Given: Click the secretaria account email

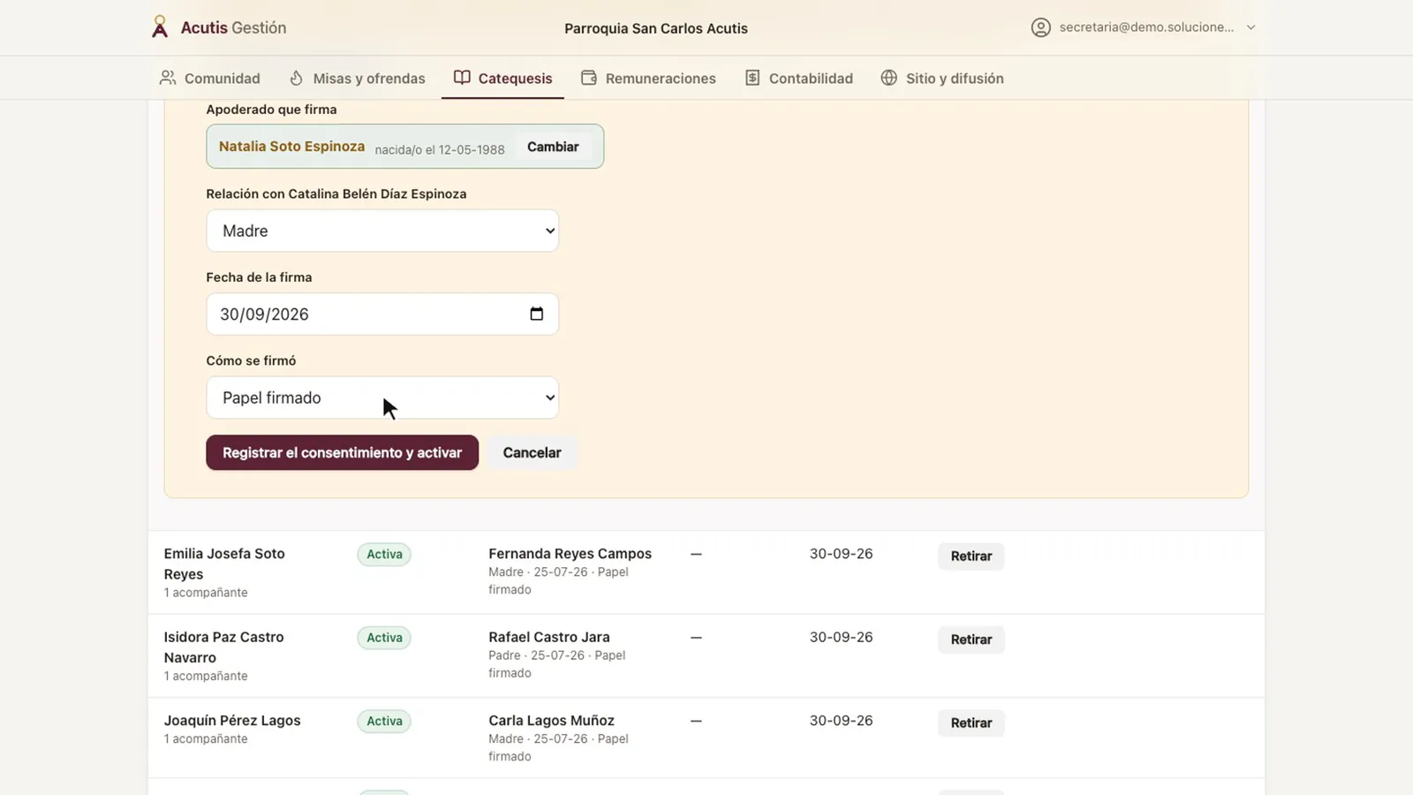Looking at the screenshot, I should 1146,27.
